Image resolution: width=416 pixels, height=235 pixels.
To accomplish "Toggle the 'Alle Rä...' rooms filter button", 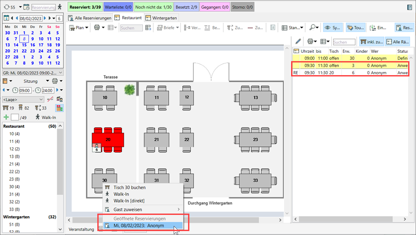I will coord(398,42).
